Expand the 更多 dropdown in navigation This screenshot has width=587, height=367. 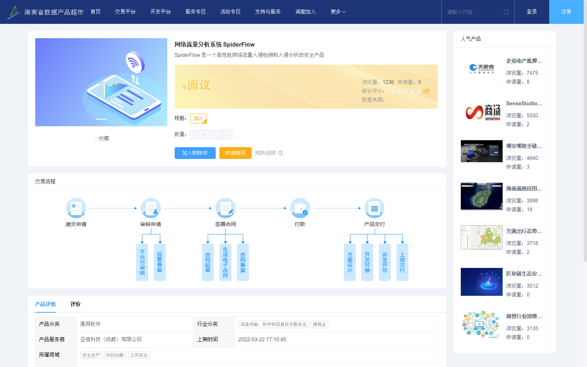click(x=338, y=12)
